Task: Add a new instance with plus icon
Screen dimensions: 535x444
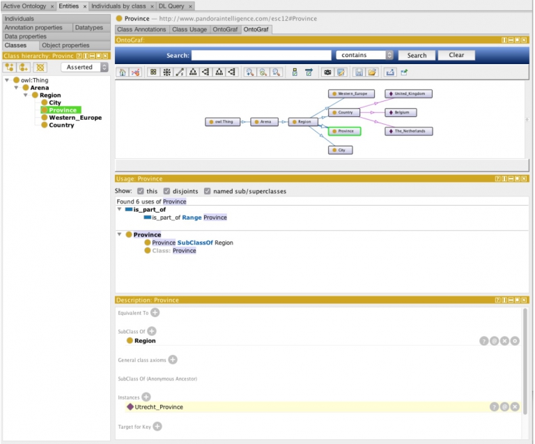Action: (x=146, y=397)
